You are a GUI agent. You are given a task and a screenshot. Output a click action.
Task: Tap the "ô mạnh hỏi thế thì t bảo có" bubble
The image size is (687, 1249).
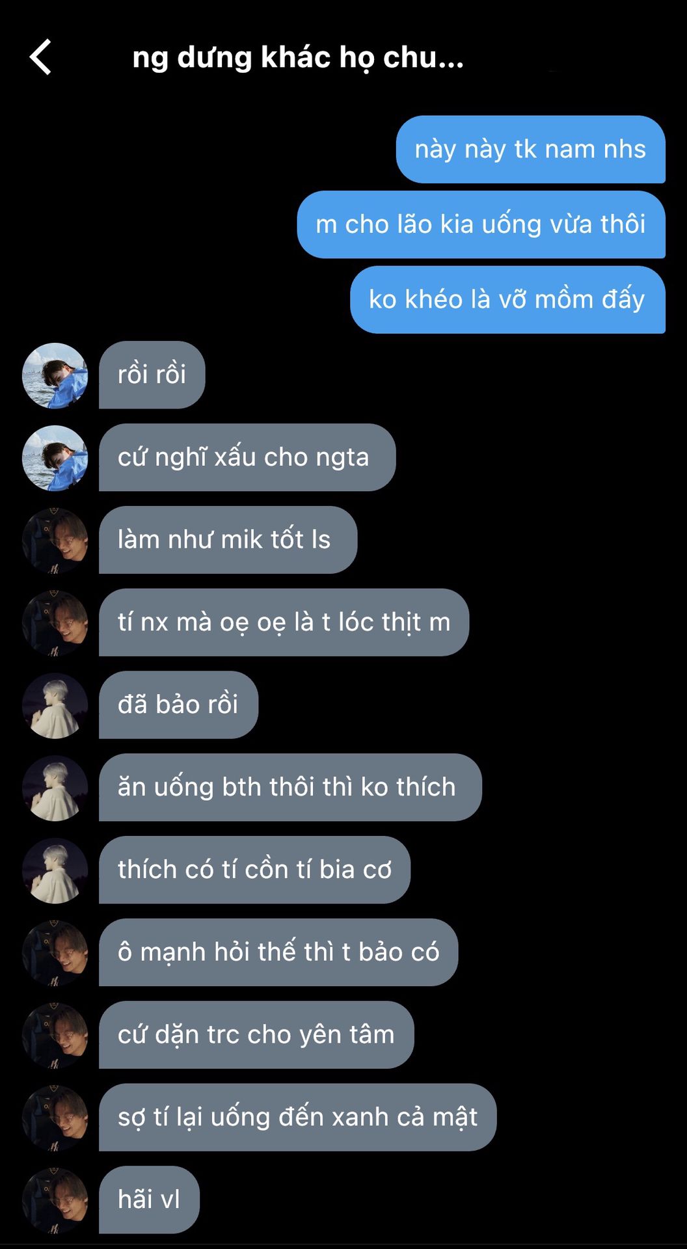pyautogui.click(x=278, y=952)
